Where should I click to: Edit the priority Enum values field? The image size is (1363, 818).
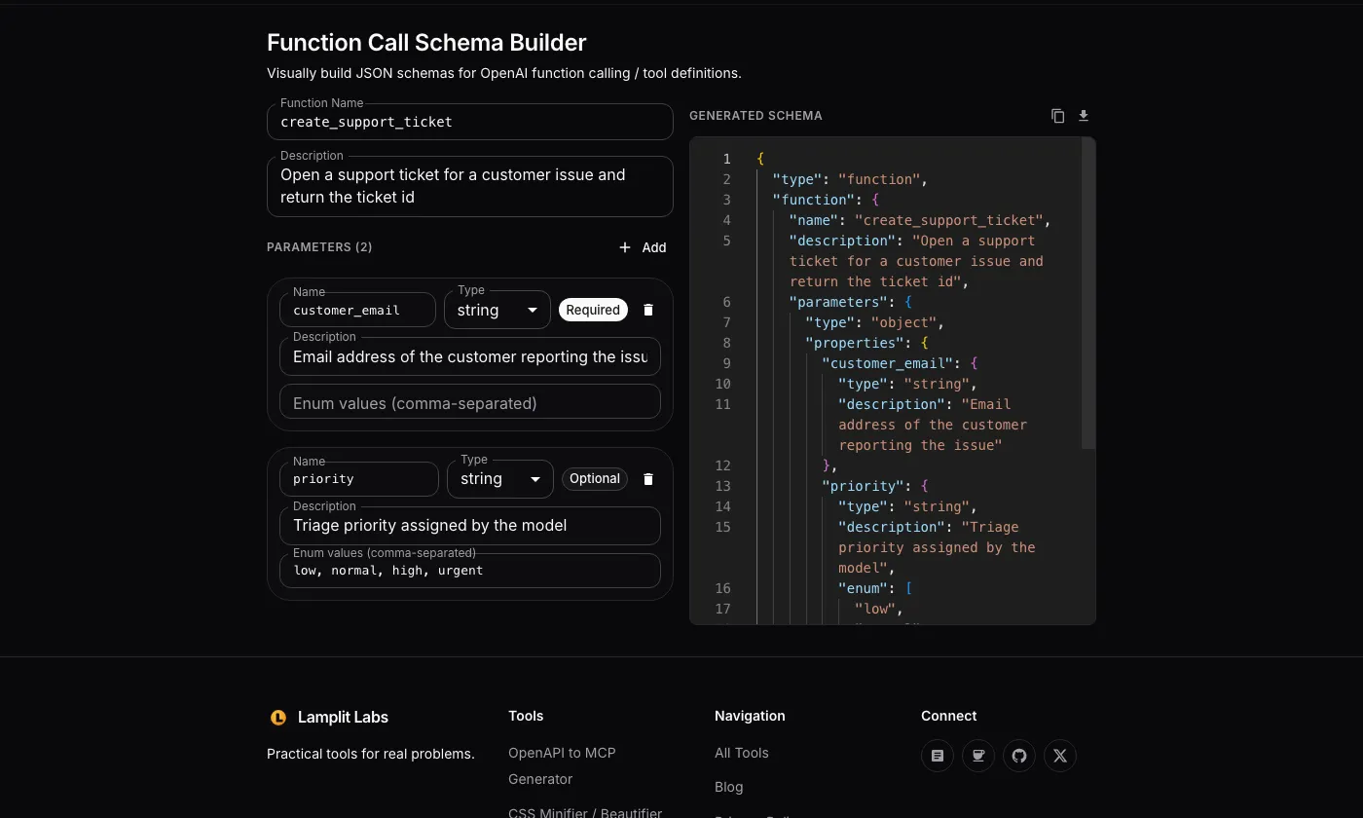coord(470,571)
